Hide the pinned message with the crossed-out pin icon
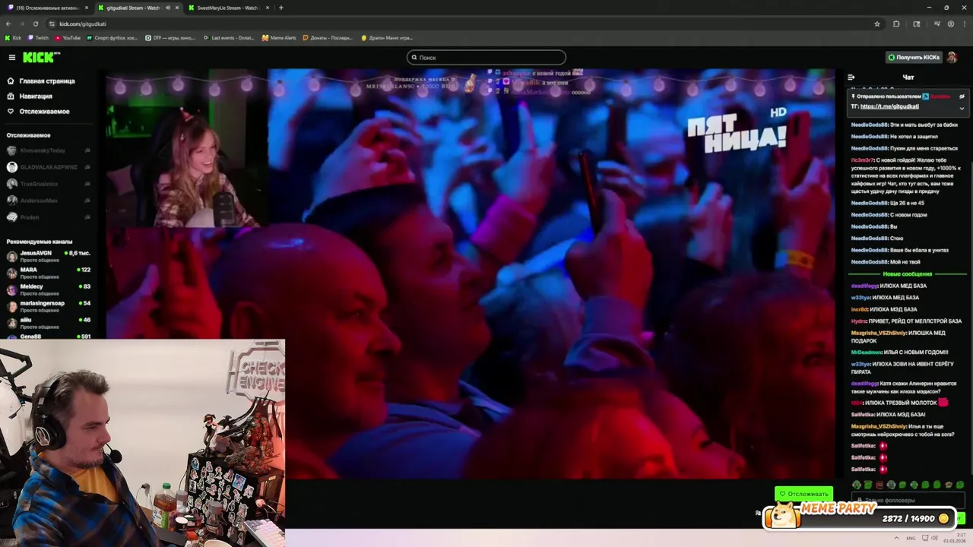The width and height of the screenshot is (973, 547). [x=962, y=96]
